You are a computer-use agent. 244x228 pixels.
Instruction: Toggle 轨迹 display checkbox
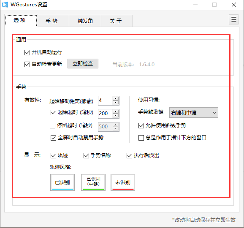point(53,155)
